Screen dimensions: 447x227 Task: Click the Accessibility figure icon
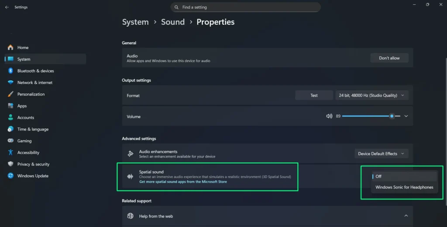tap(10, 152)
